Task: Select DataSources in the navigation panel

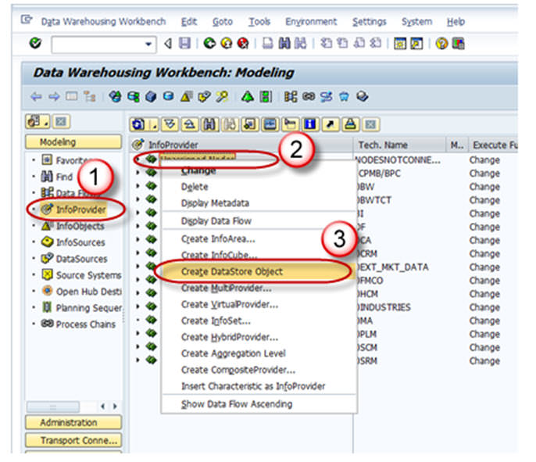Action: [x=80, y=259]
